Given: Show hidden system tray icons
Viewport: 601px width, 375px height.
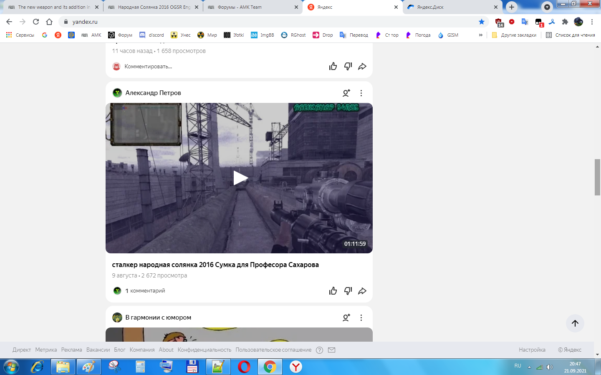Looking at the screenshot, I should click(529, 367).
